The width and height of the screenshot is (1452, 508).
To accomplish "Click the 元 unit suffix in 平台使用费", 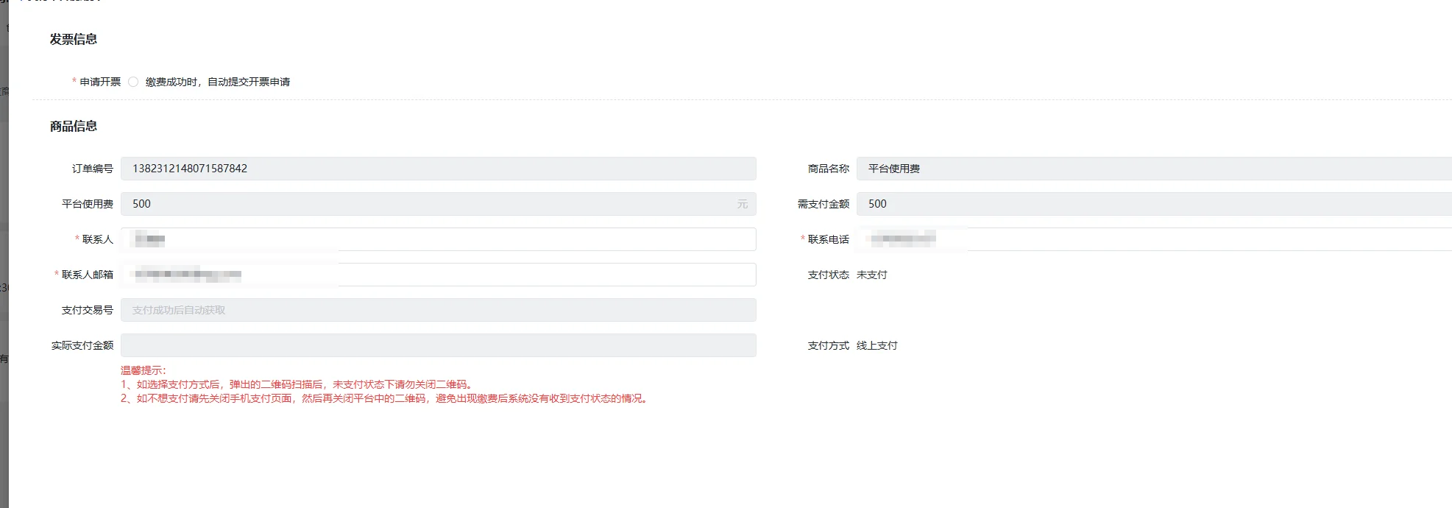I will point(743,204).
